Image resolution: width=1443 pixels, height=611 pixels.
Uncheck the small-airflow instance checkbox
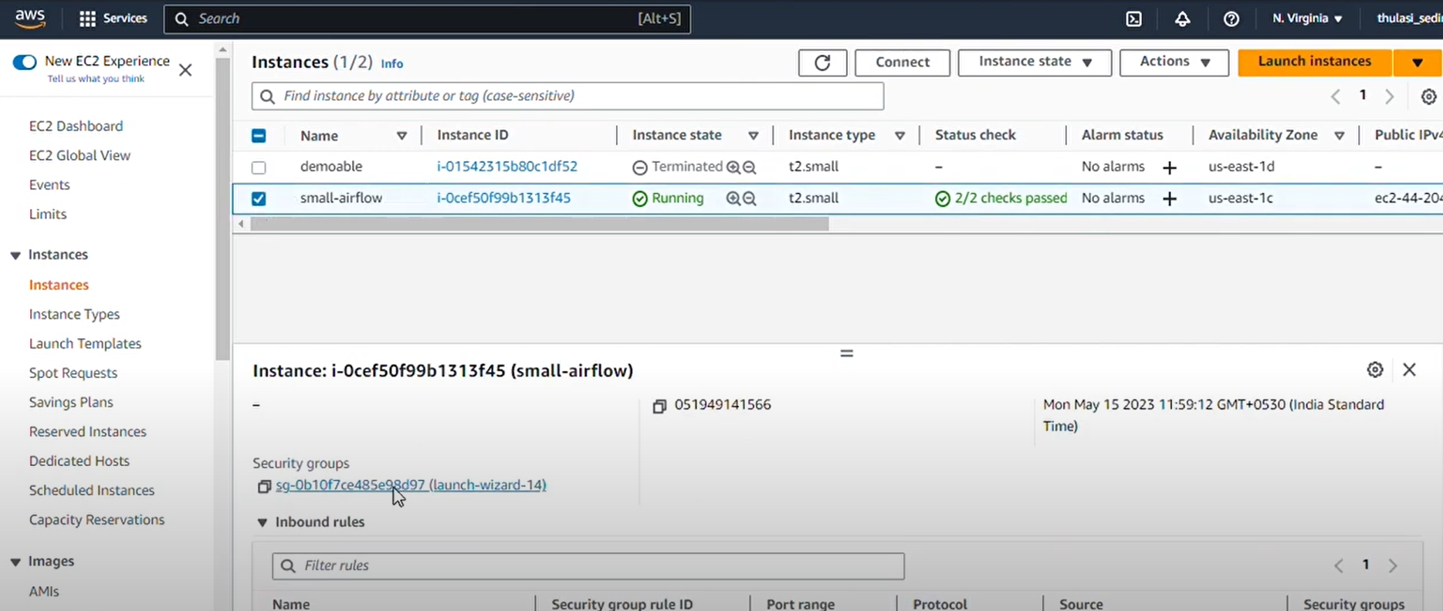point(259,198)
